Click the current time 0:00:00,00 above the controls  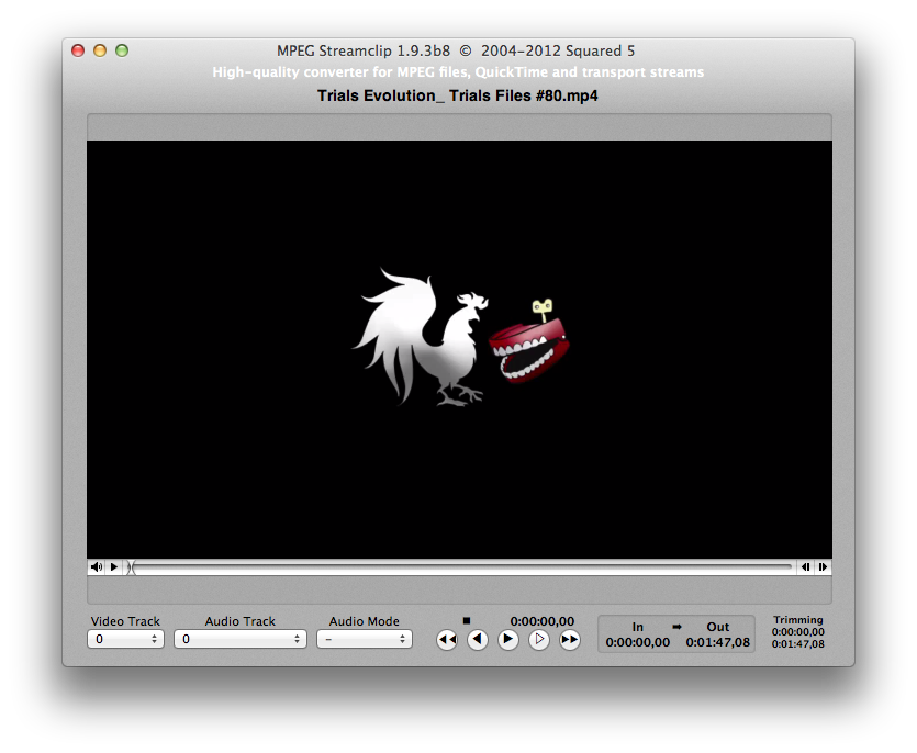[542, 621]
